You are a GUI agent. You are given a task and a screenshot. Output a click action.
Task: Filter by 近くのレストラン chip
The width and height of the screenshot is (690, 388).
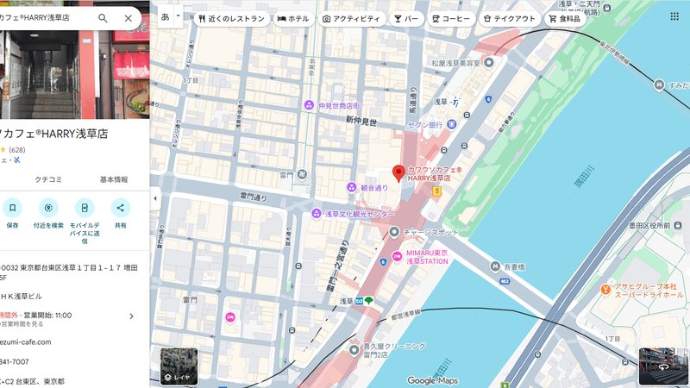click(x=231, y=18)
